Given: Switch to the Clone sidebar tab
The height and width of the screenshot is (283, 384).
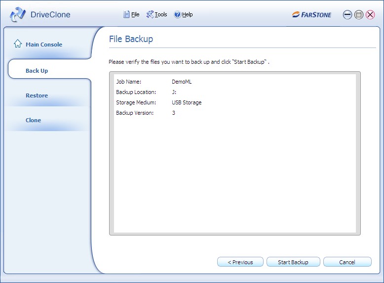Looking at the screenshot, I should [34, 120].
